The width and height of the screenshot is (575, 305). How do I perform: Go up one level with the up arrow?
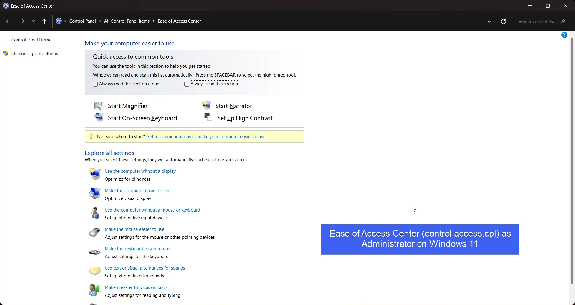pos(44,21)
